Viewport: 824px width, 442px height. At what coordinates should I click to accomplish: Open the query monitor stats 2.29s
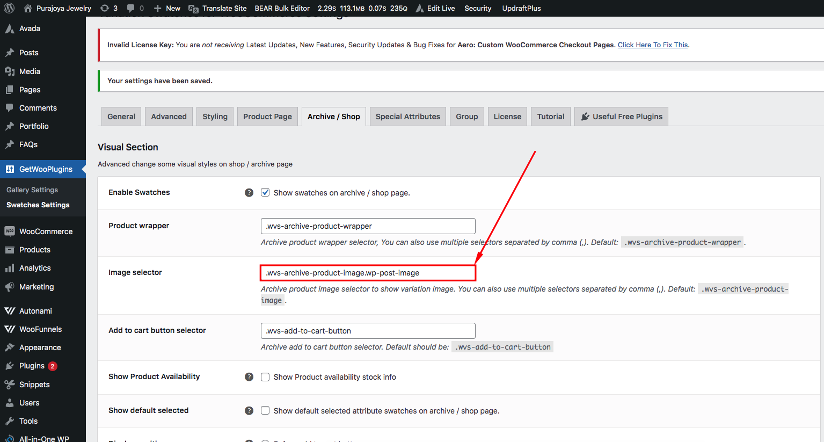(x=362, y=8)
